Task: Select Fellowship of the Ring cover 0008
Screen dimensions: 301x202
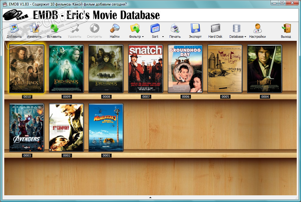Action: pos(106,69)
